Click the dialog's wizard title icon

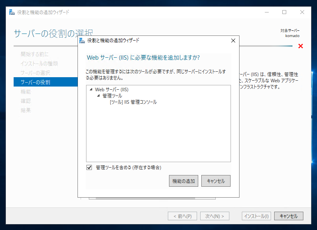pos(82,41)
